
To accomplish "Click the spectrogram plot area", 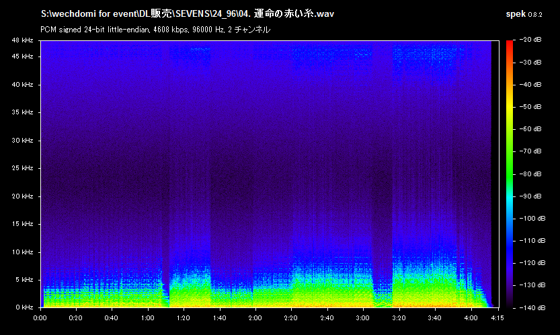I will [270, 174].
